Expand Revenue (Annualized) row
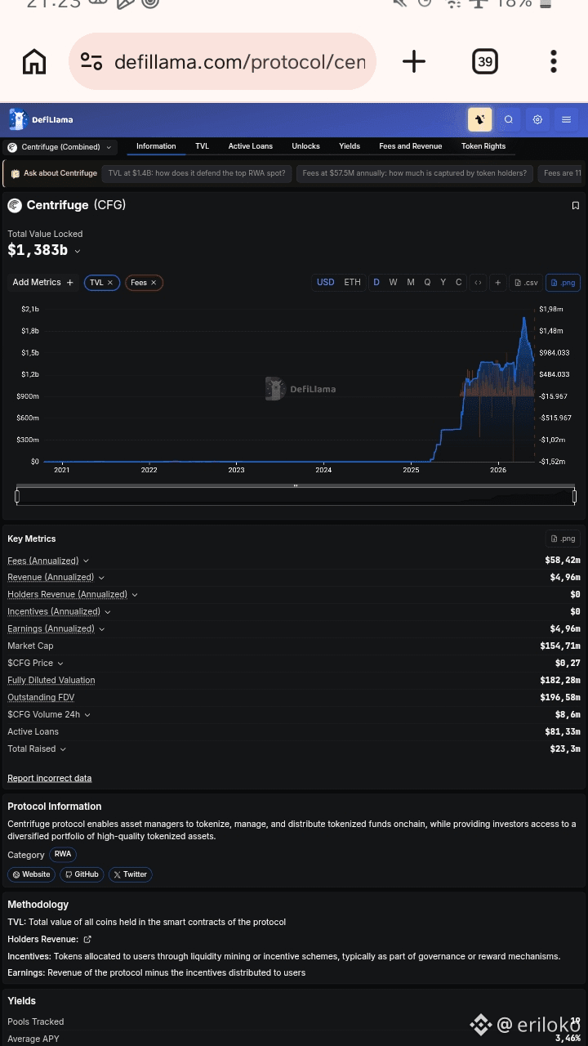This screenshot has height=1046, width=588. [x=56, y=578]
